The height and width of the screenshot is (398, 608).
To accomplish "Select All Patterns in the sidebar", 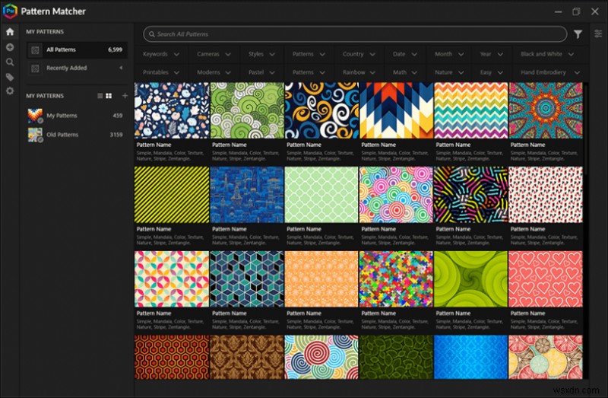I will click(61, 49).
